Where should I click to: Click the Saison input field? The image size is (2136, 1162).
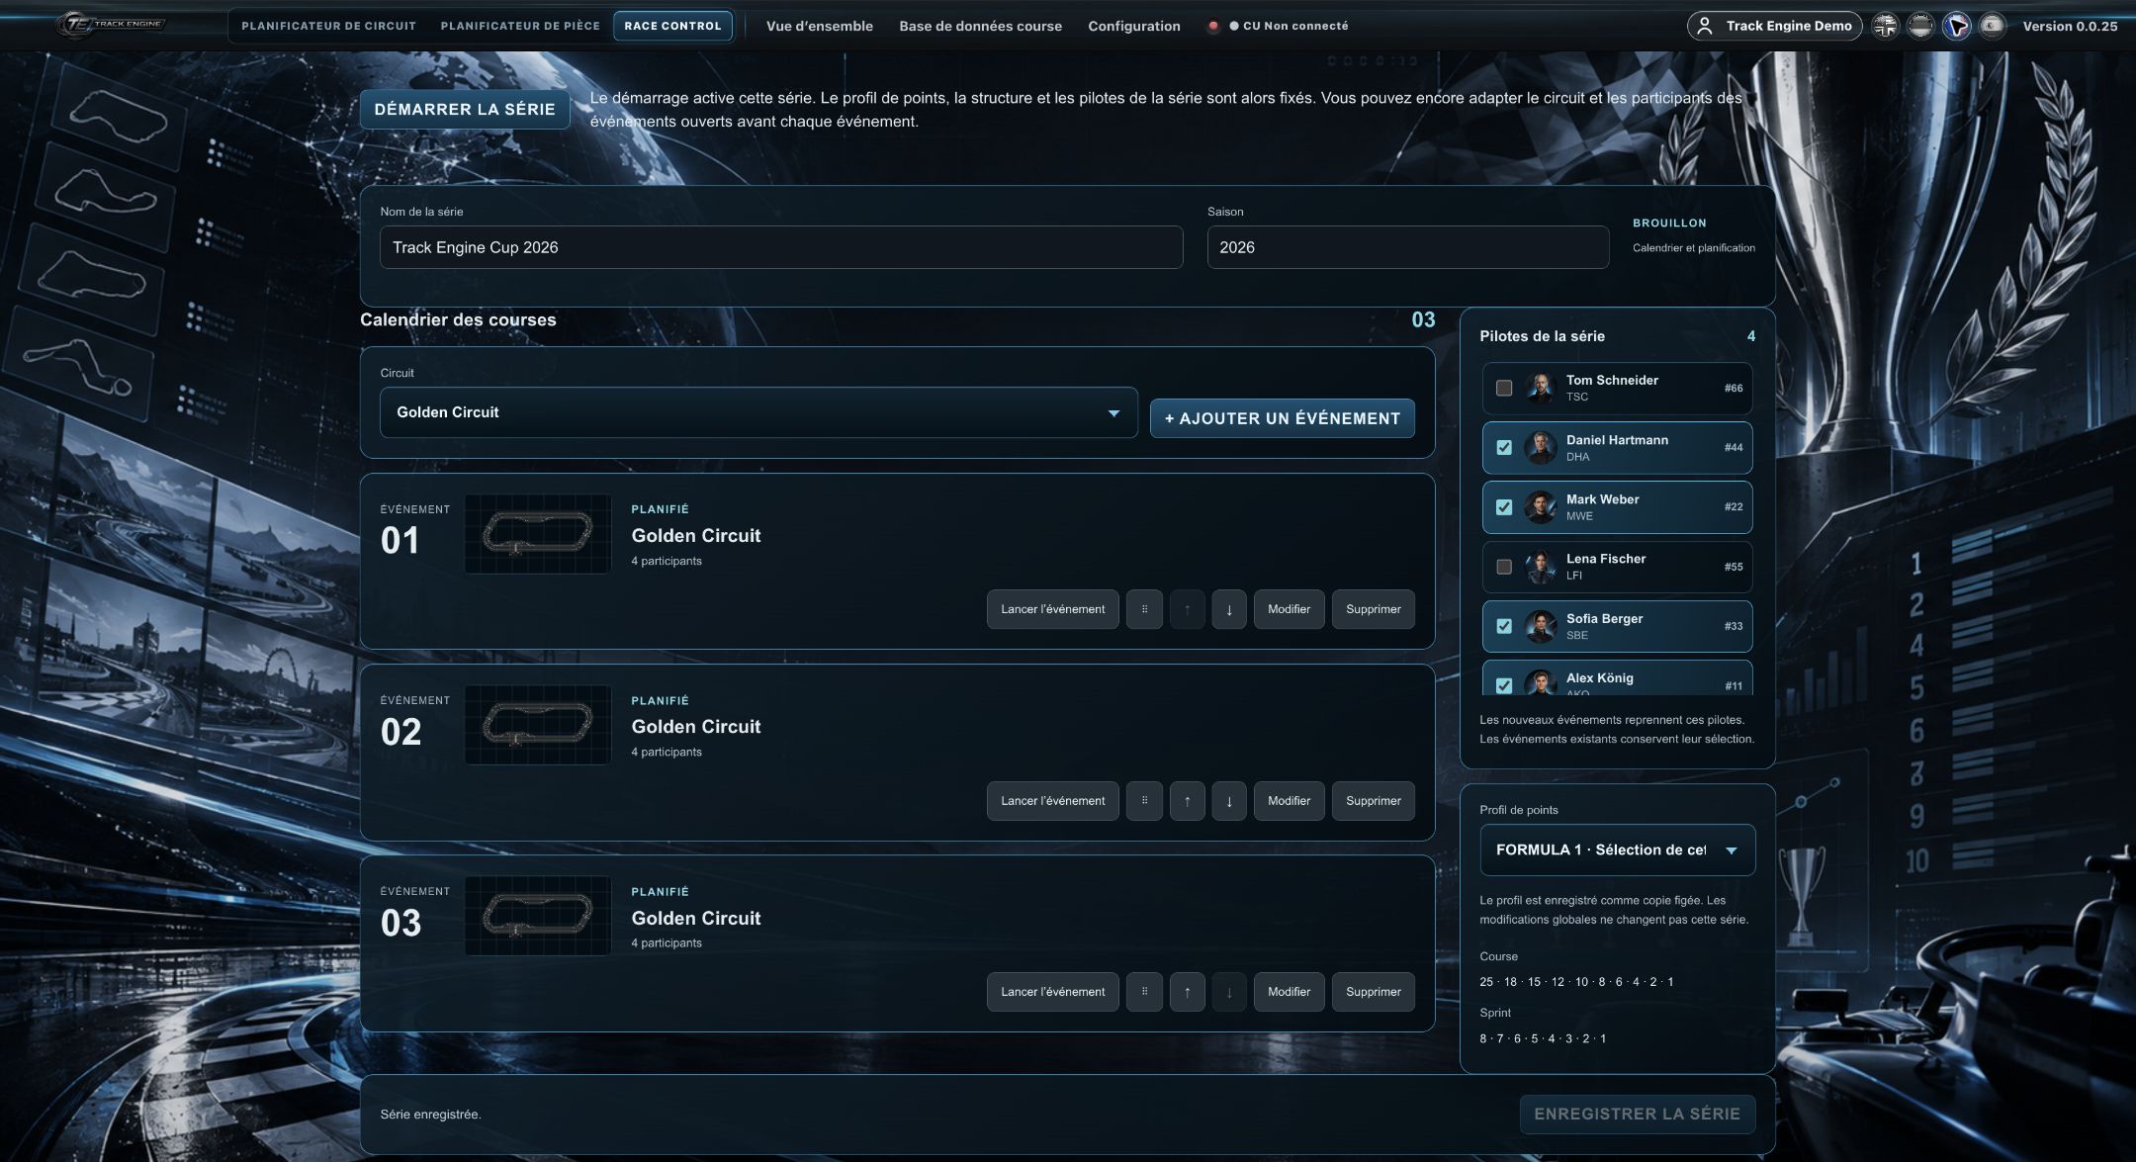click(x=1407, y=247)
